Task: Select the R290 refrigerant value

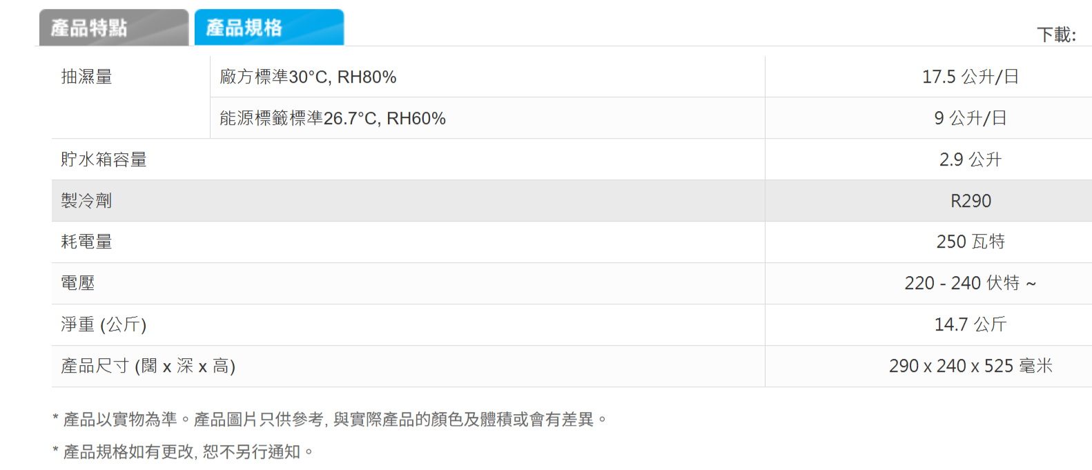Action: 970,201
